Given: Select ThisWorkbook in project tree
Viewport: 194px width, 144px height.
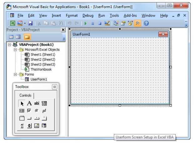Looking at the screenshot, I should (x=41, y=69).
